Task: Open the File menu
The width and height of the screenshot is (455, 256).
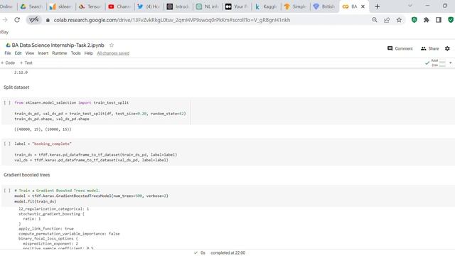Action: (x=8, y=53)
